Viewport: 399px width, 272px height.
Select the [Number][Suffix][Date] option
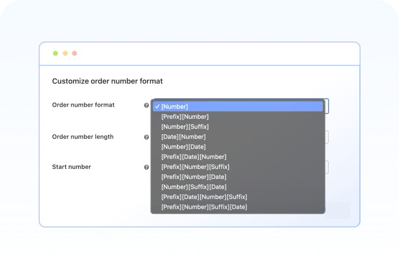[x=238, y=187]
